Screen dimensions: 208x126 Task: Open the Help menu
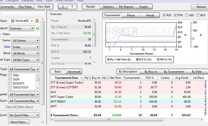[x=80, y=1]
